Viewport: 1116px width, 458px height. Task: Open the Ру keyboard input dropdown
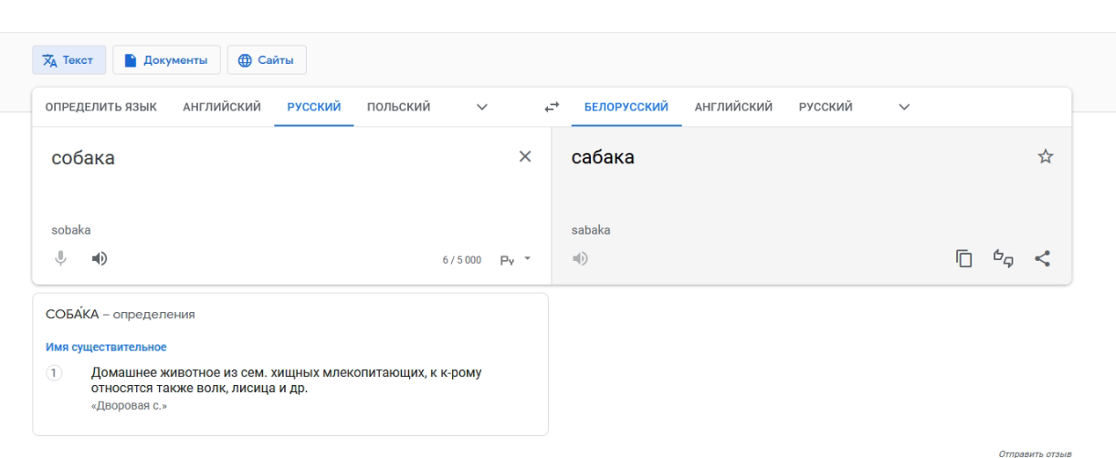(515, 260)
